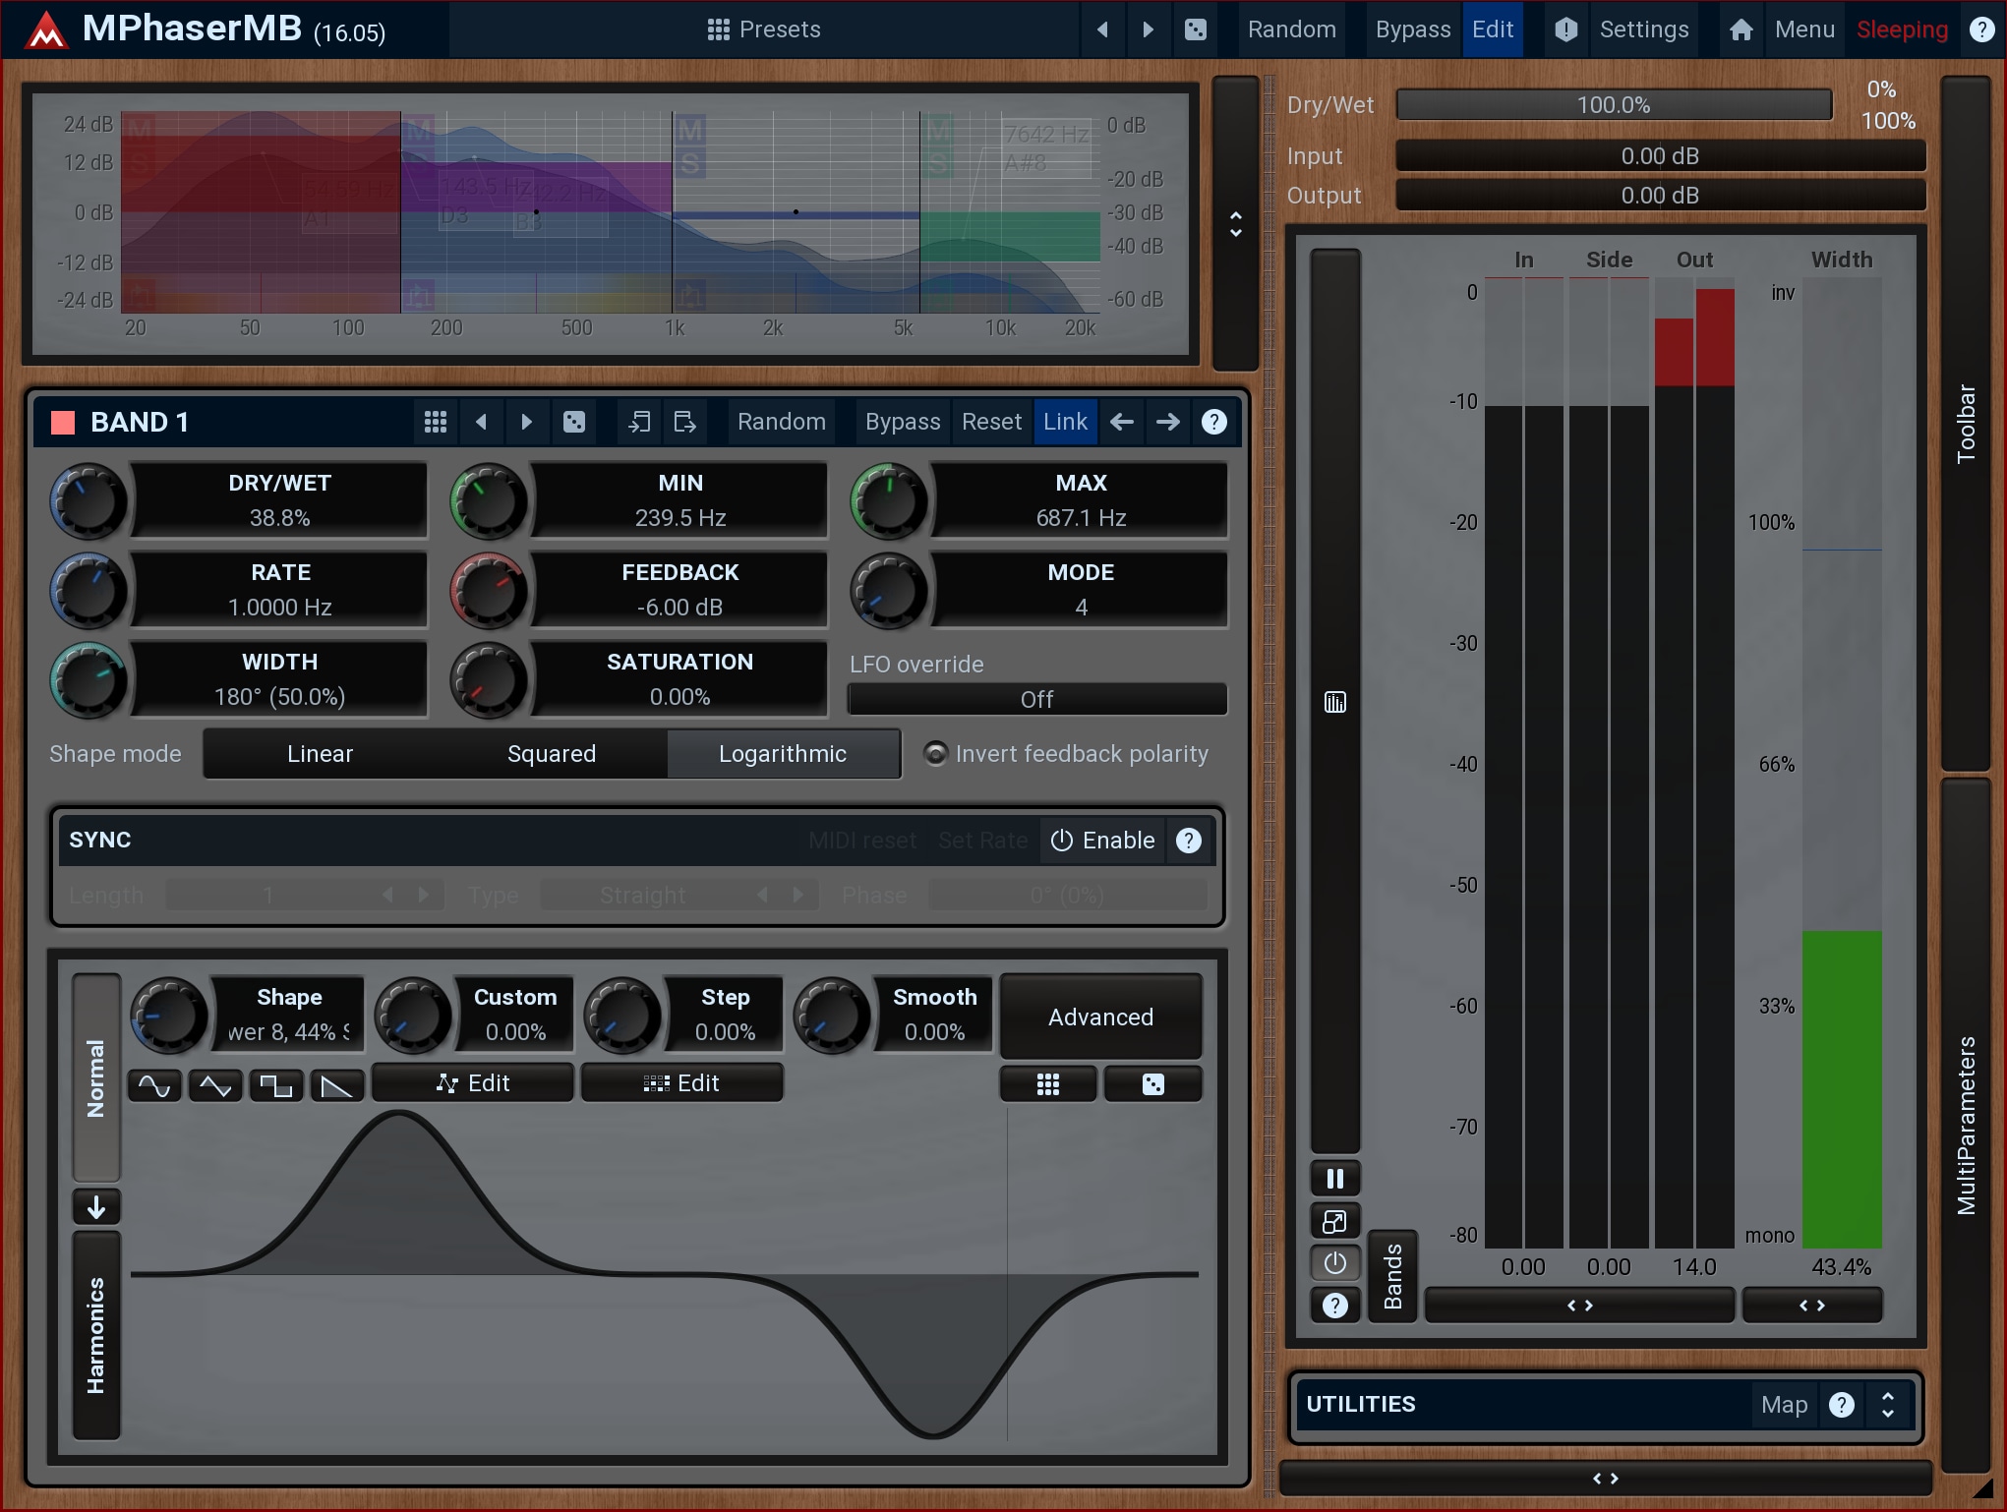Select the sawtooth wave shape preset

337,1085
